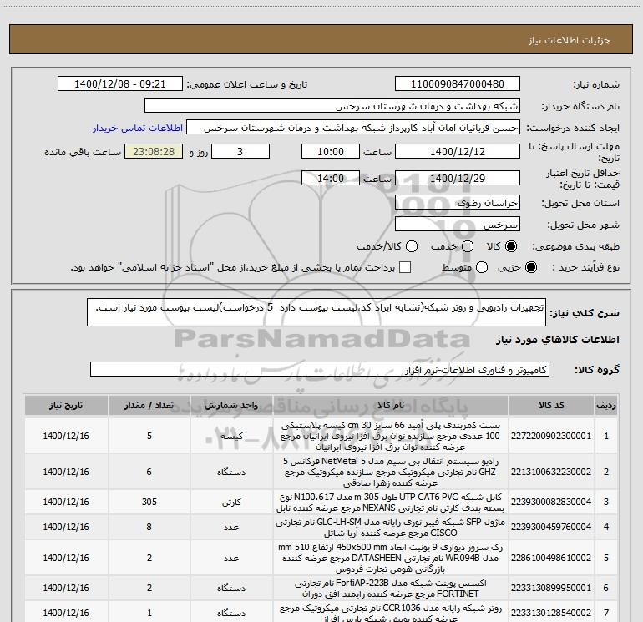Click the NetMetal 5 radio item name

click(x=391, y=472)
